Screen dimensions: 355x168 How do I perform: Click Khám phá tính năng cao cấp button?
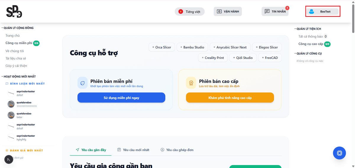point(230,98)
